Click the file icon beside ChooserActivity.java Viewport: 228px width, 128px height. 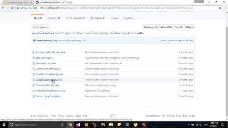(x=34, y=63)
